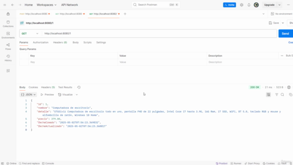
Task: Go forward with the right arrow
Action: (x=20, y=5)
